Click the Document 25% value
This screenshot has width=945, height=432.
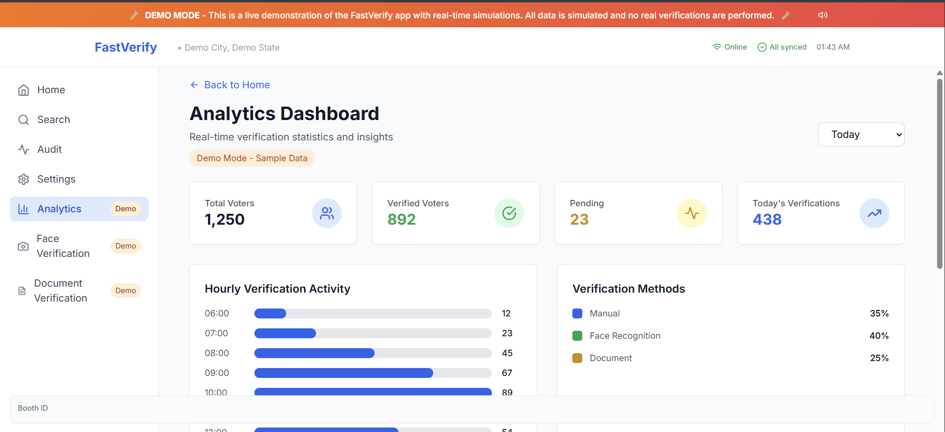coord(879,358)
